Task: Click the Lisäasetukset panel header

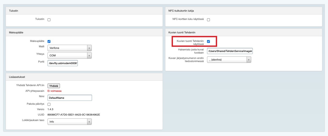Action: click(17, 77)
